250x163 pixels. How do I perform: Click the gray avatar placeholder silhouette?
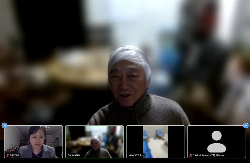(216, 141)
